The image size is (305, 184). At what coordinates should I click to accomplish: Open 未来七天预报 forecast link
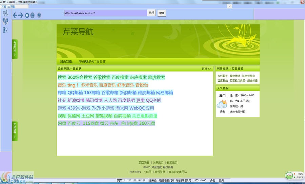238,111
